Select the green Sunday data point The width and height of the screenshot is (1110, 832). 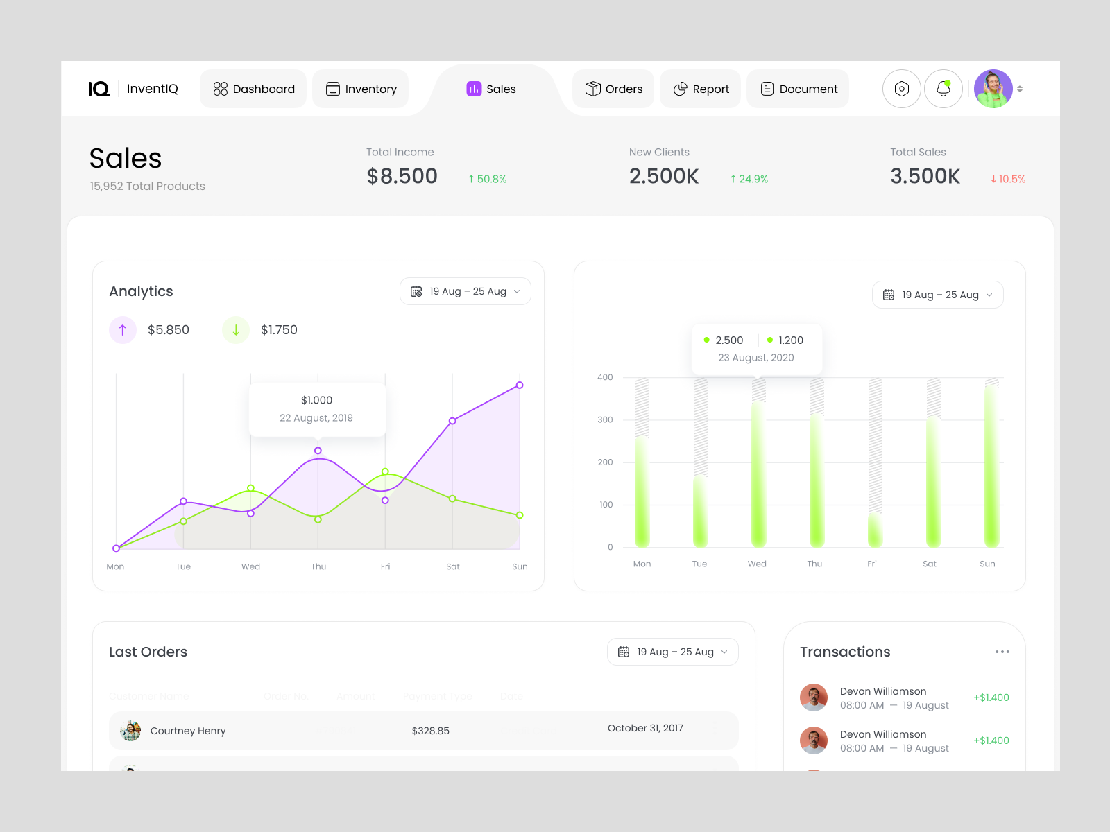point(520,515)
